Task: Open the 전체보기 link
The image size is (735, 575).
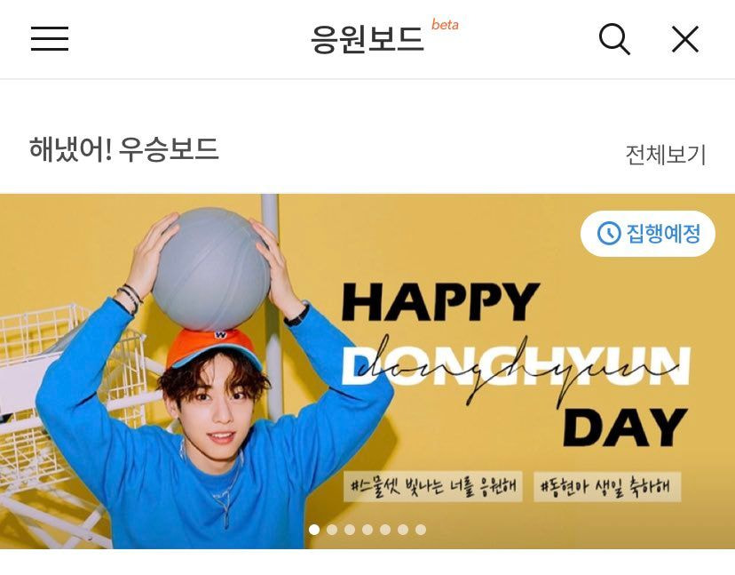Action: [666, 155]
